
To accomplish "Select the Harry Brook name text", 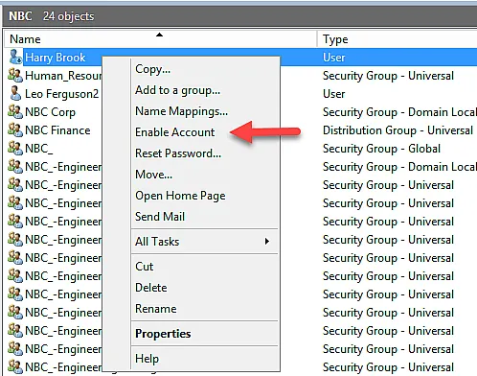I will 56,58.
